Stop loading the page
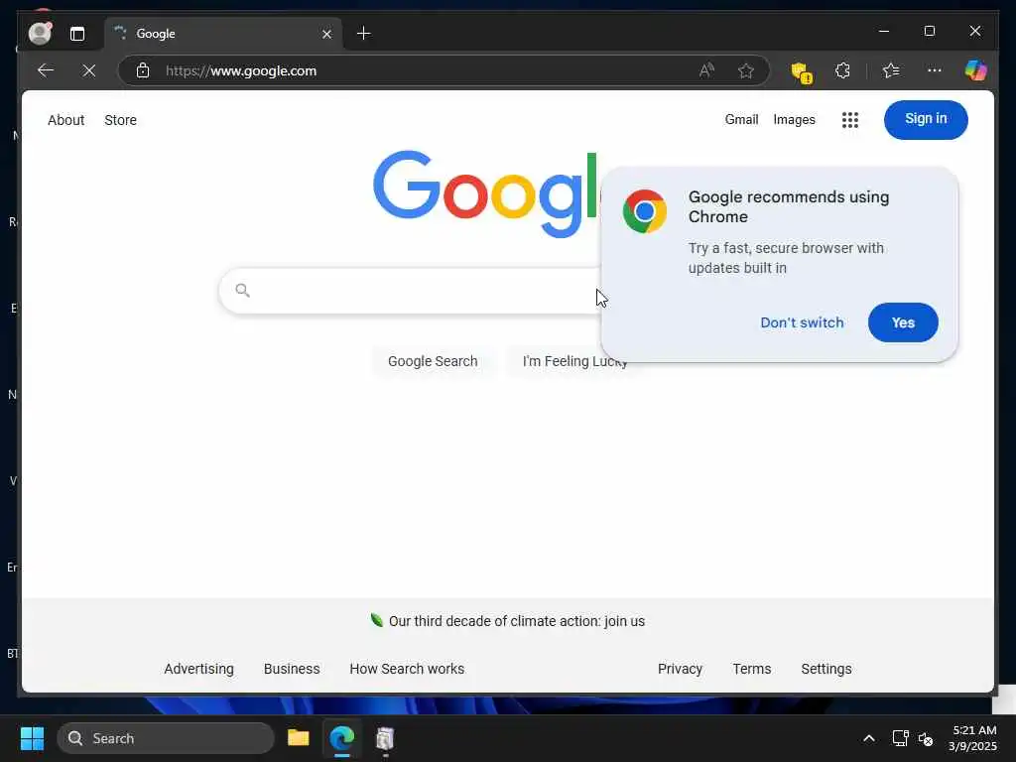The image size is (1016, 762). tap(89, 70)
